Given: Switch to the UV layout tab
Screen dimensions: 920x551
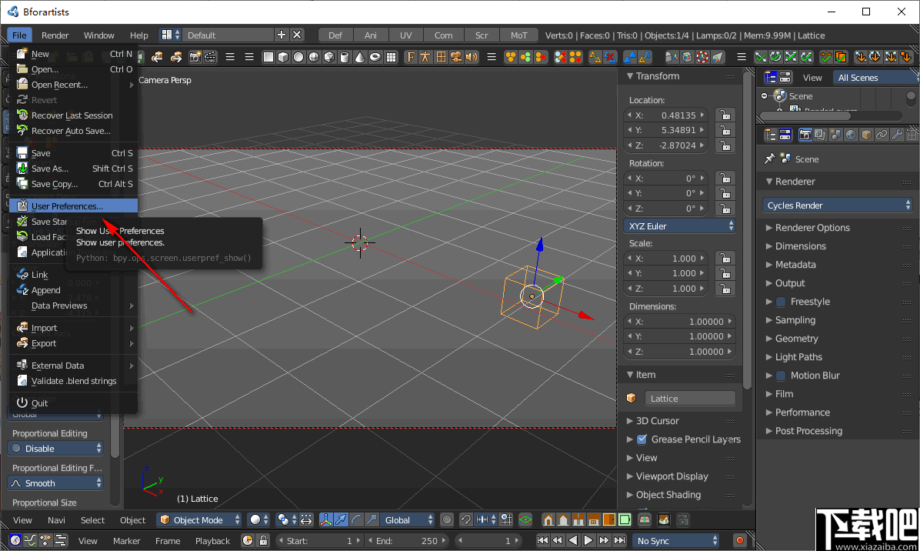Looking at the screenshot, I should [405, 35].
